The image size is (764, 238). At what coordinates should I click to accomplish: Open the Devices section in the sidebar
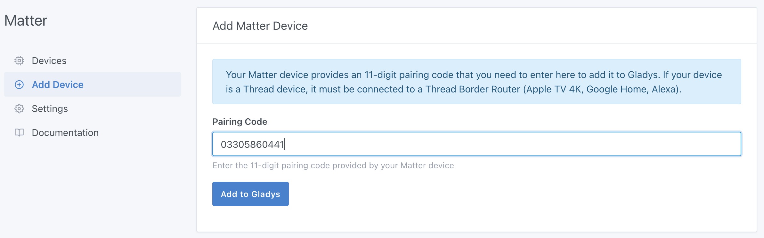(49, 60)
